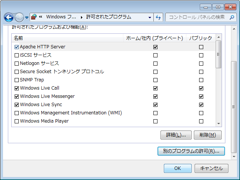Click the forward navigation arrow
The width and height of the screenshot is (240, 180).
coord(19,17)
